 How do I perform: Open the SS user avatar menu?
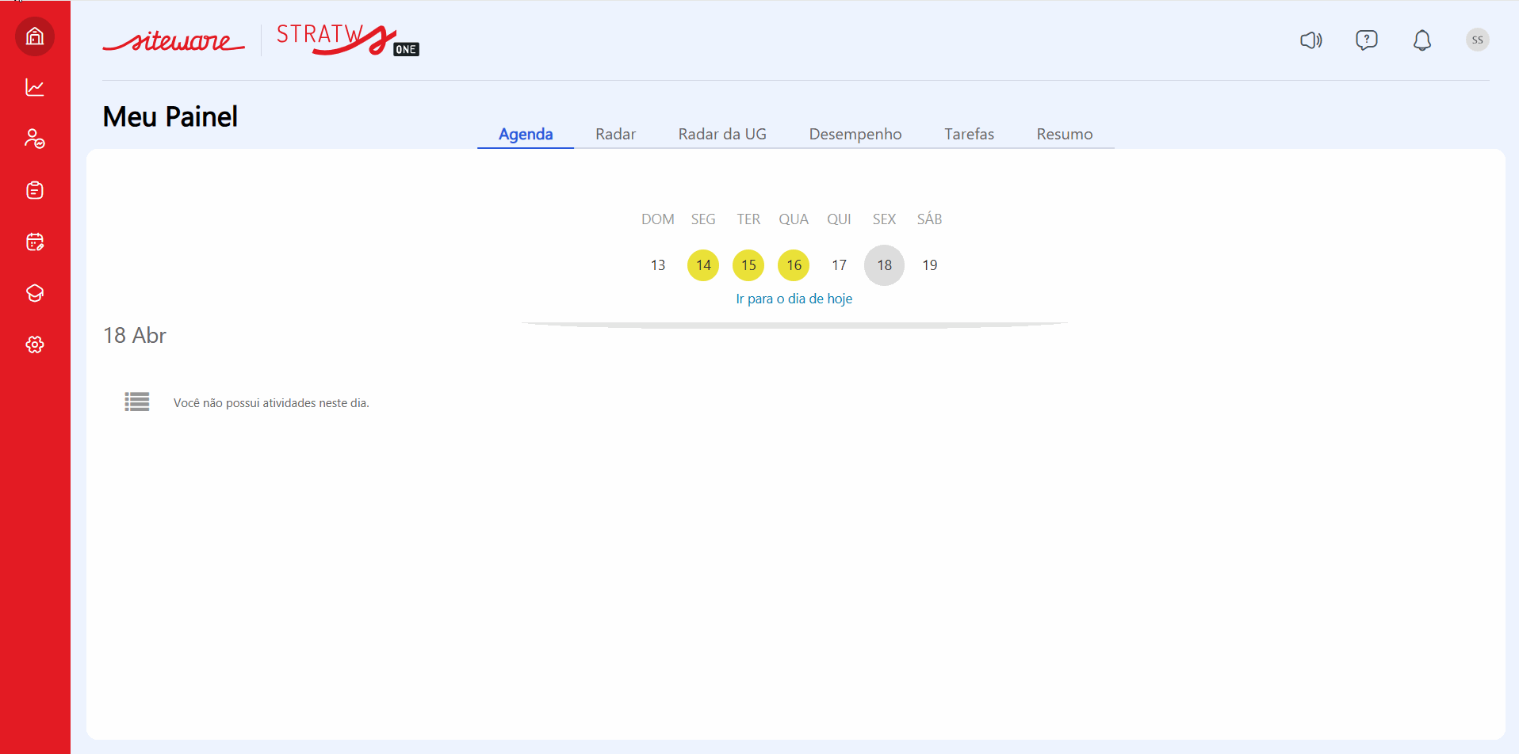1478,40
